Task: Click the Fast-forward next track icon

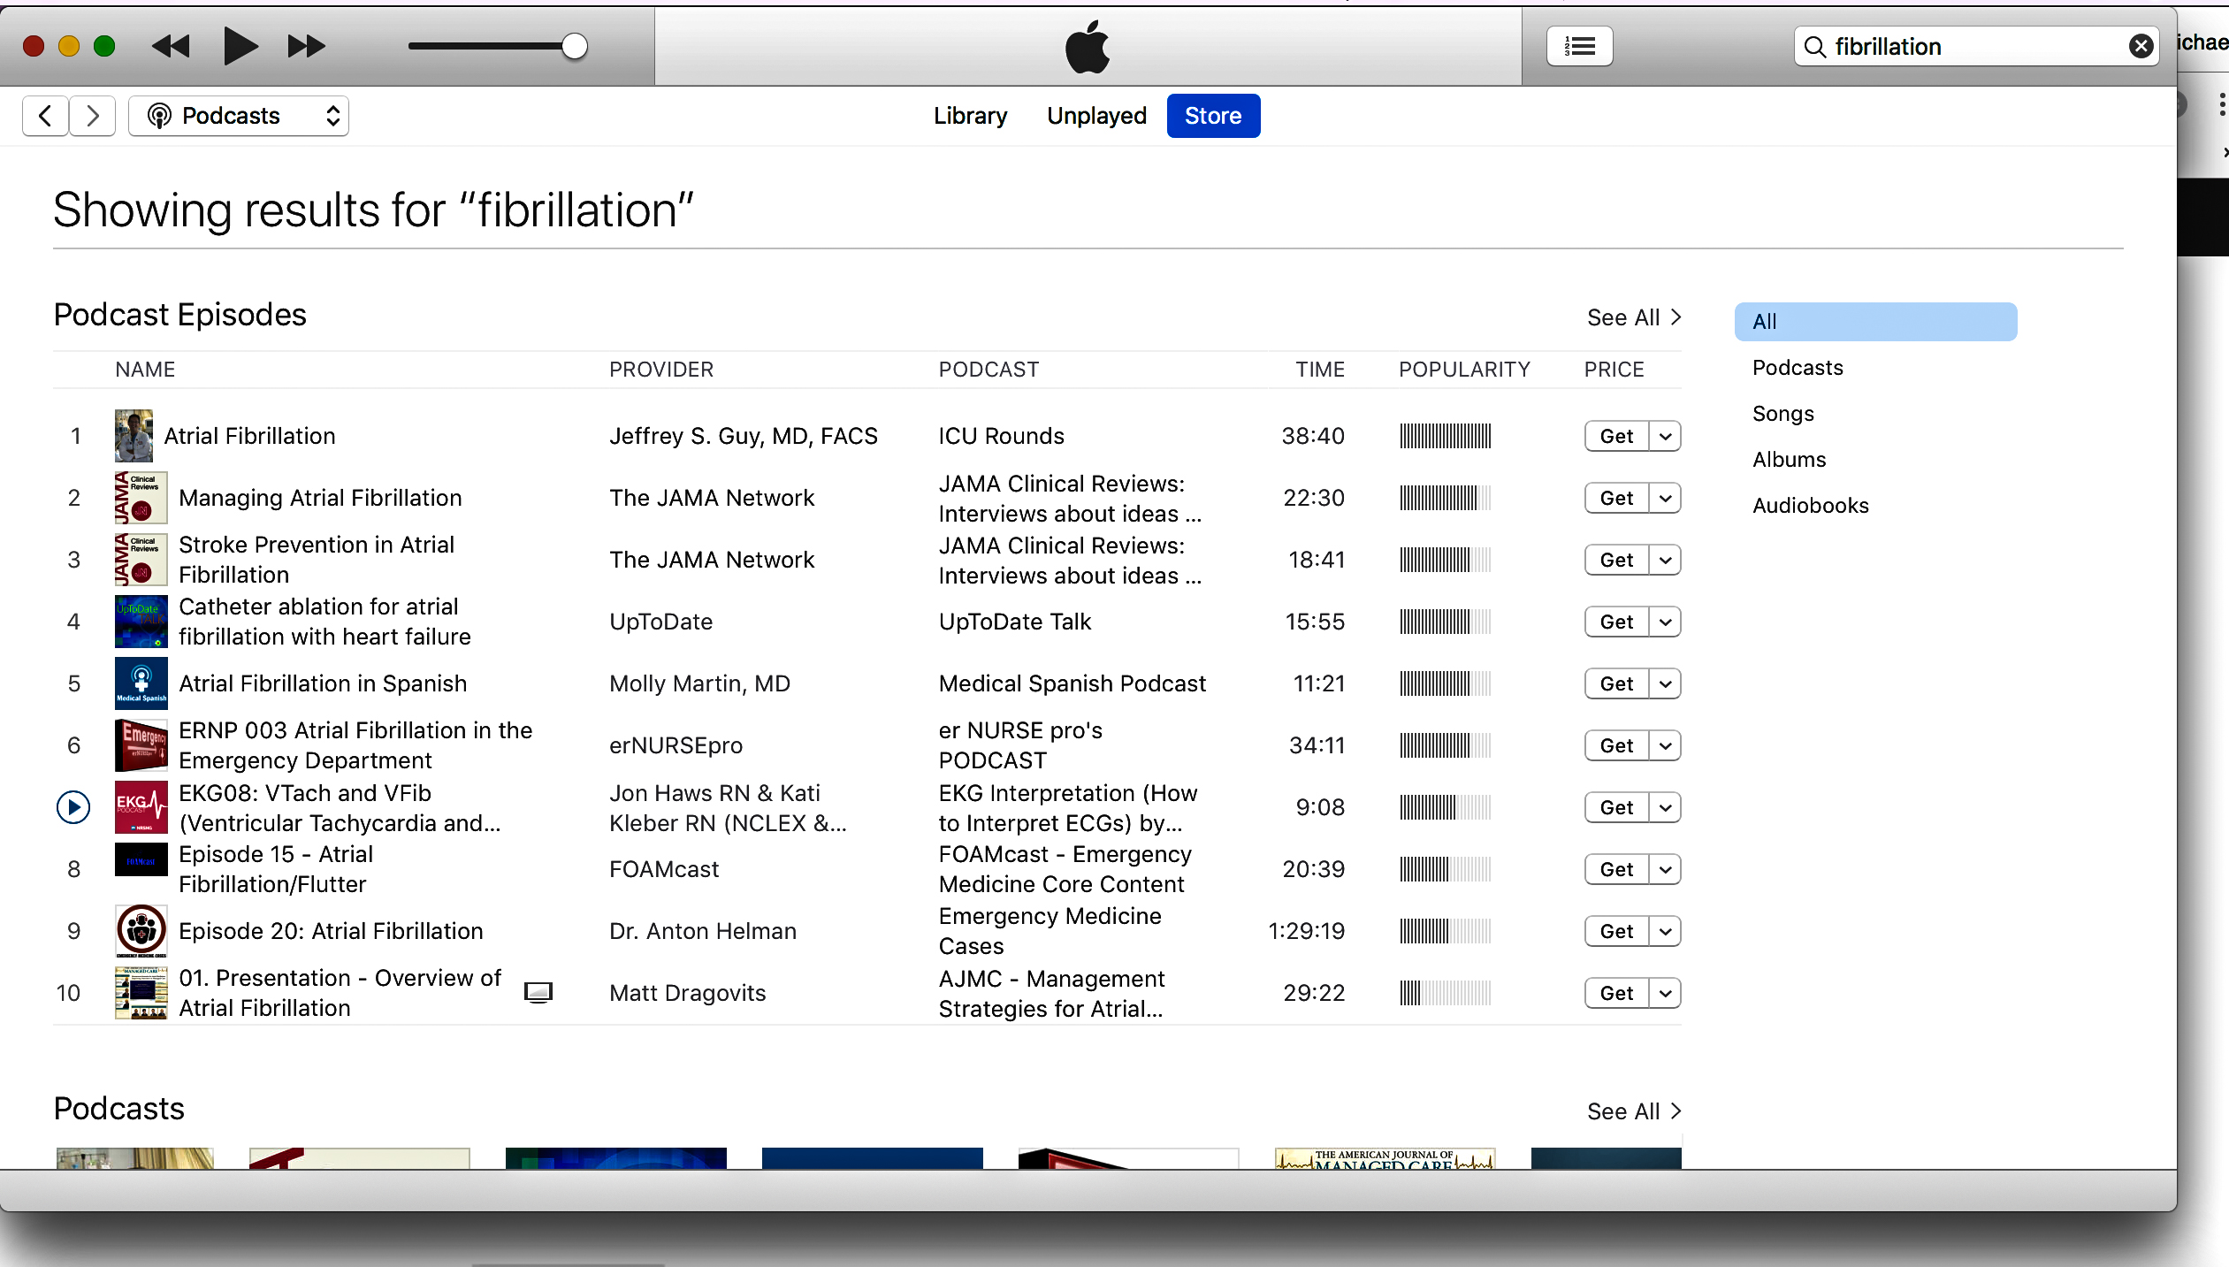Action: (307, 46)
